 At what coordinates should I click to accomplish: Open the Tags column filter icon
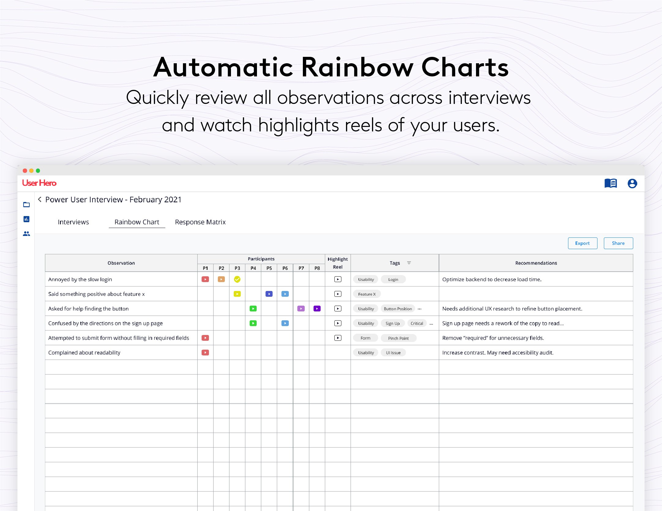(x=409, y=263)
